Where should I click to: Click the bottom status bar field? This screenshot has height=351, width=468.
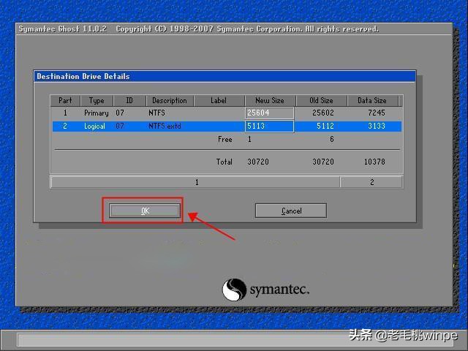click(x=235, y=340)
